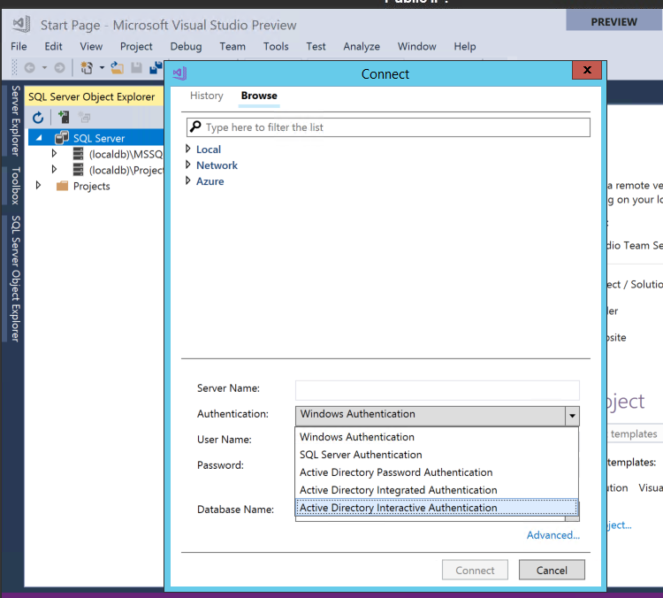Viewport: 663px width, 598px height.
Task: Expand the Local server group
Action: click(188, 149)
